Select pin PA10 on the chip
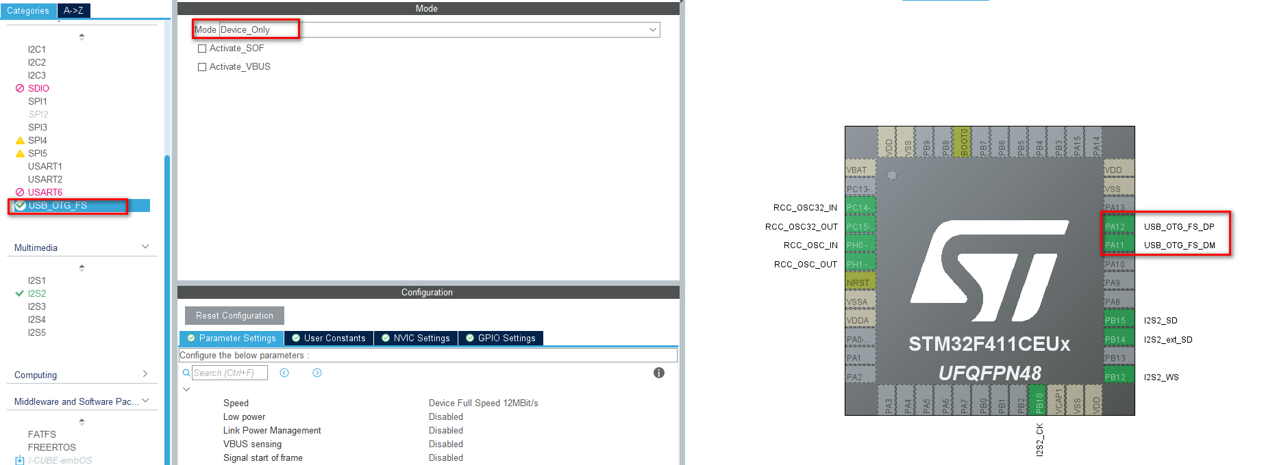 1118,264
